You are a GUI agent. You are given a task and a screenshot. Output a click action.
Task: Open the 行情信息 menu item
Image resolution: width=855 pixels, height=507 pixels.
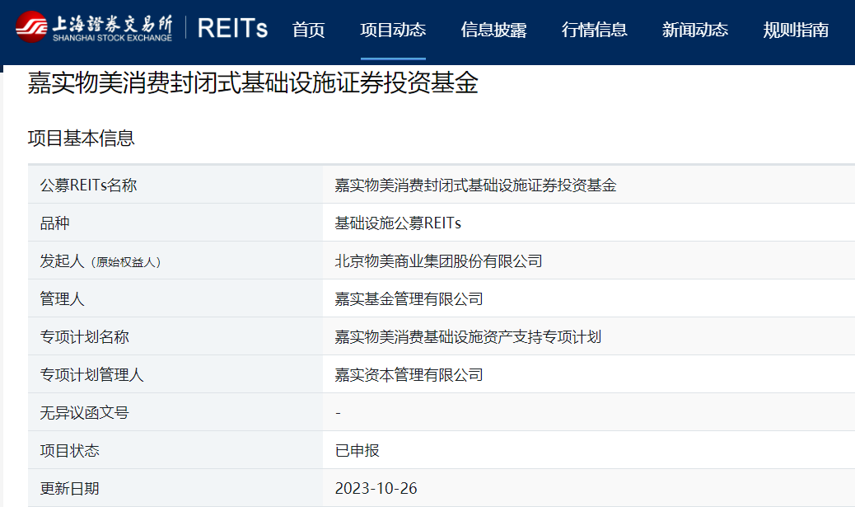[594, 31]
